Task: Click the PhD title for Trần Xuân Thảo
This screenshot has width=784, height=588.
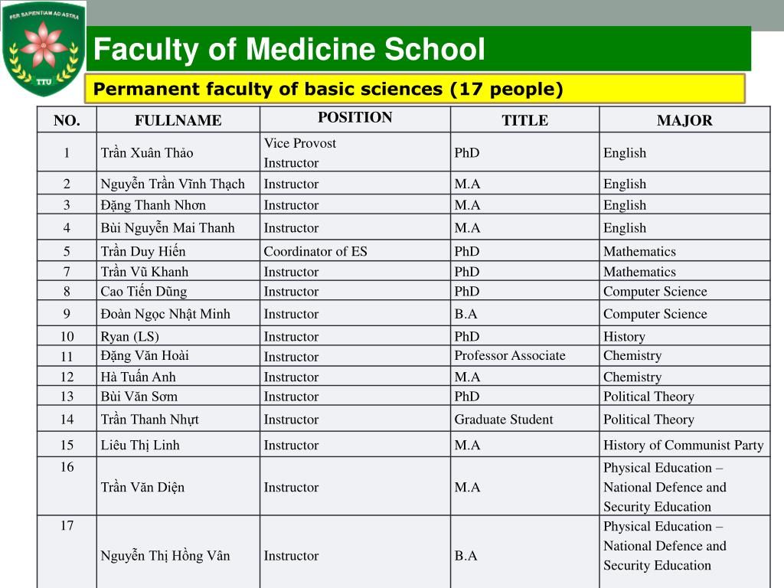Action: (466, 152)
